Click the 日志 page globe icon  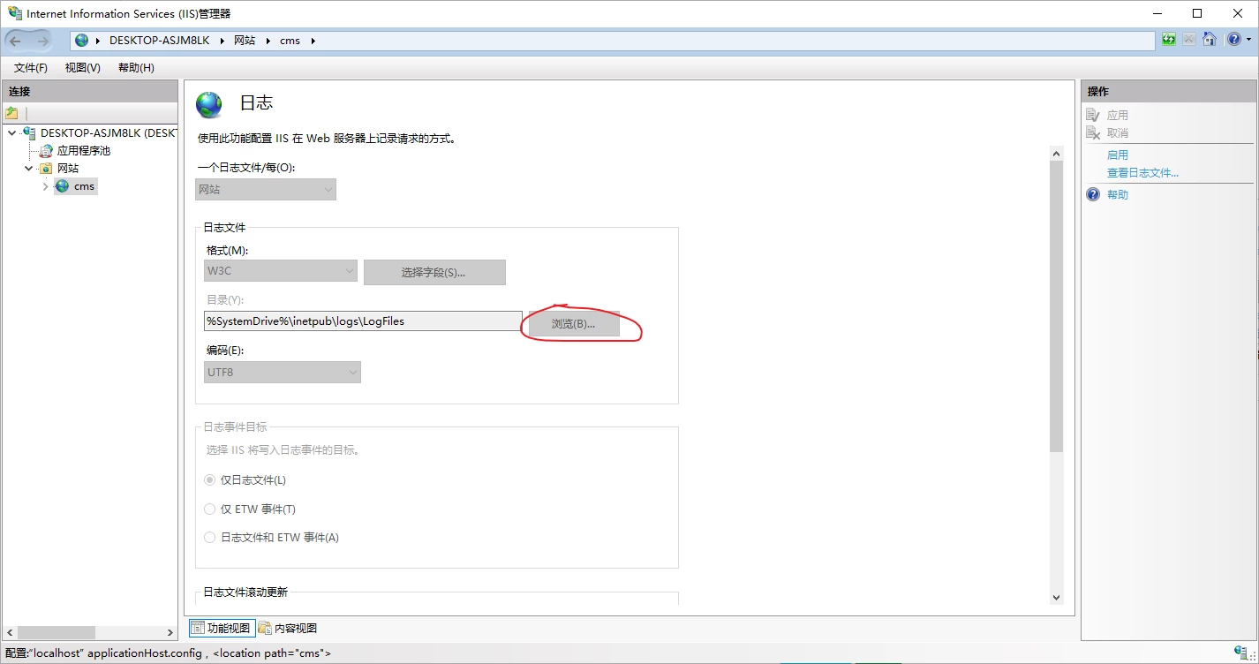pyautogui.click(x=209, y=104)
